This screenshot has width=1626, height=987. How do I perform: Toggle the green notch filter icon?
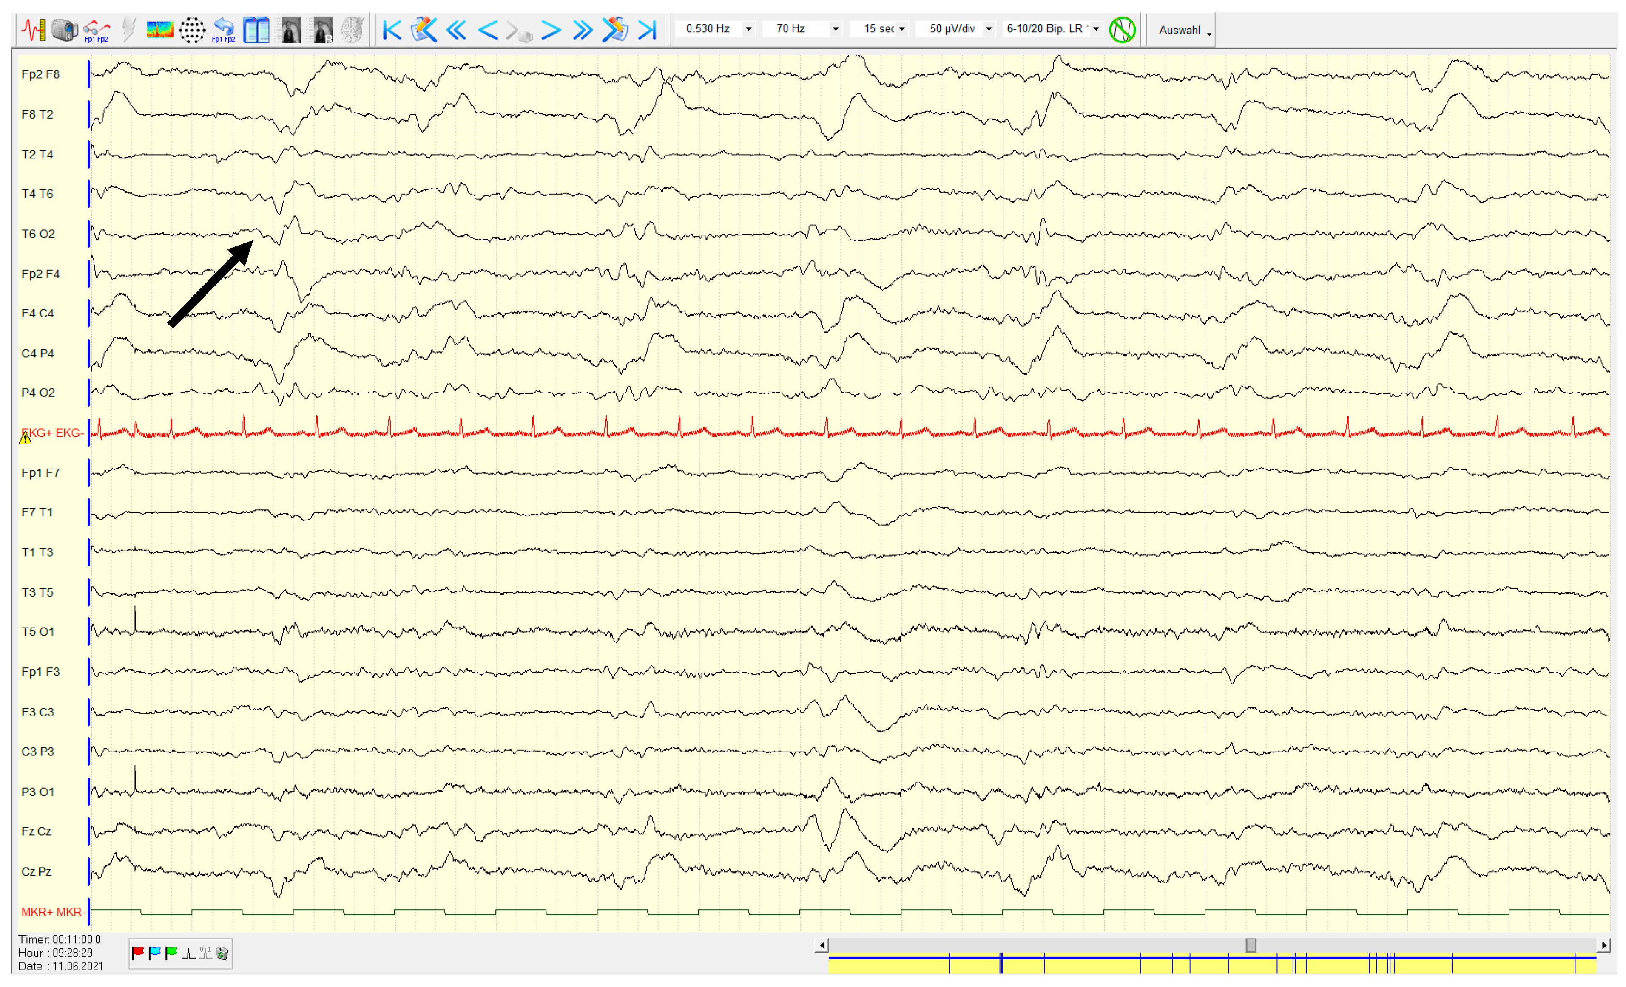click(1122, 30)
